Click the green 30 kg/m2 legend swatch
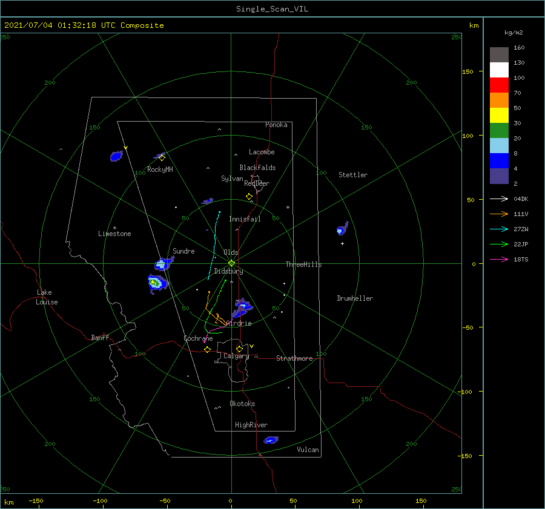This screenshot has width=545, height=509. click(x=499, y=130)
